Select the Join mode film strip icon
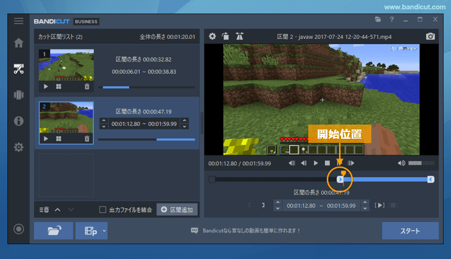Viewport: 451px width, 259px height. coord(19,95)
